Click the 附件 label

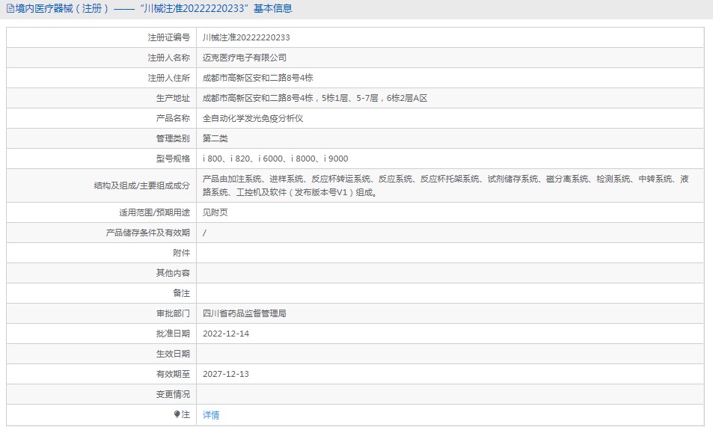coord(182,253)
